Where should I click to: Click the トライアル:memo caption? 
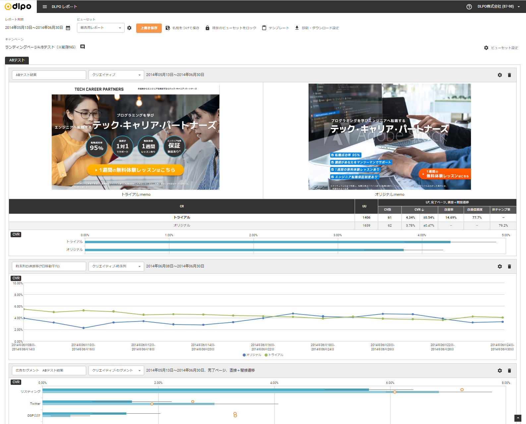pyautogui.click(x=136, y=194)
